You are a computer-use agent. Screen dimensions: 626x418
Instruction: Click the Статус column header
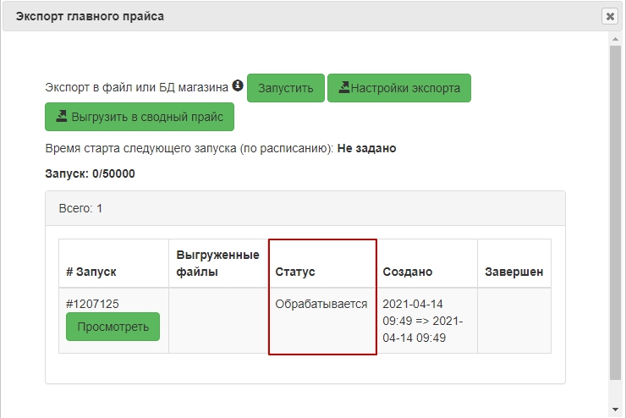[295, 272]
